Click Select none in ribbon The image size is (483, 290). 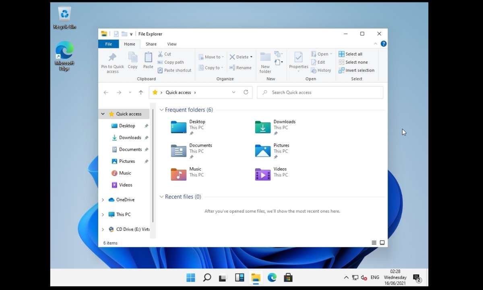(353, 62)
